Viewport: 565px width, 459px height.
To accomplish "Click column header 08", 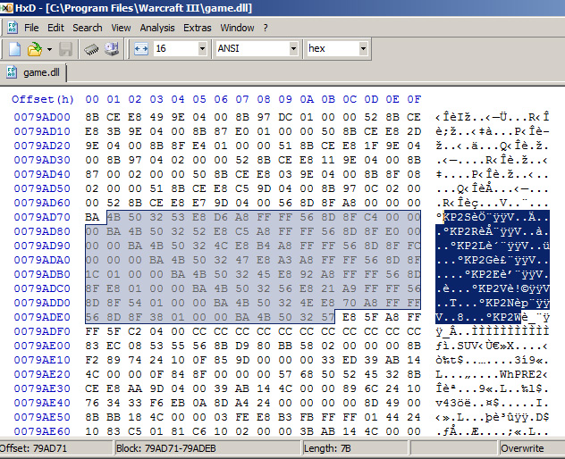I will (x=264, y=99).
